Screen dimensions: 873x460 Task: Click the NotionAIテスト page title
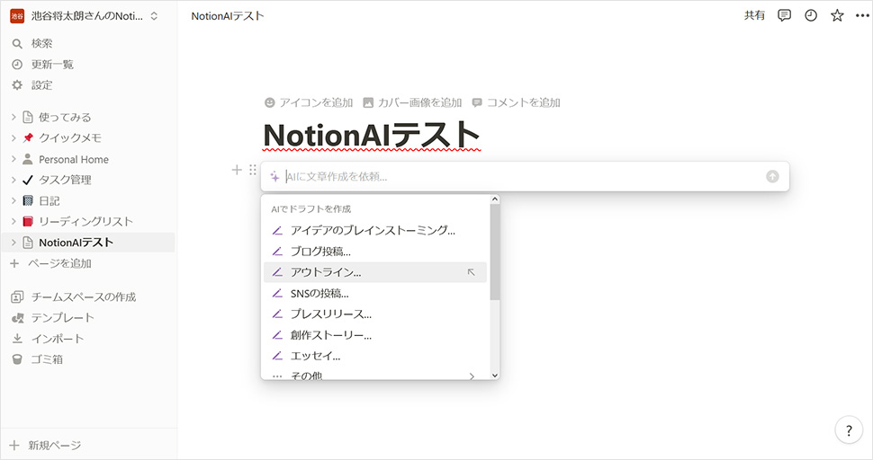click(x=371, y=135)
